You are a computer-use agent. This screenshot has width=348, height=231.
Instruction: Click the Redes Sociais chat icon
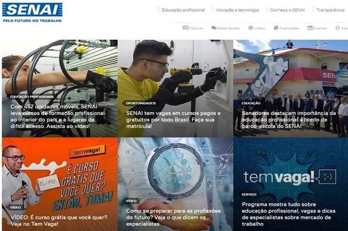tap(214, 28)
